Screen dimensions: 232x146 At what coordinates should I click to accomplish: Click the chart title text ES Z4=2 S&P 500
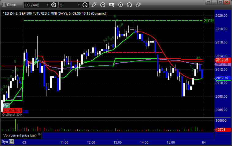[54, 14]
